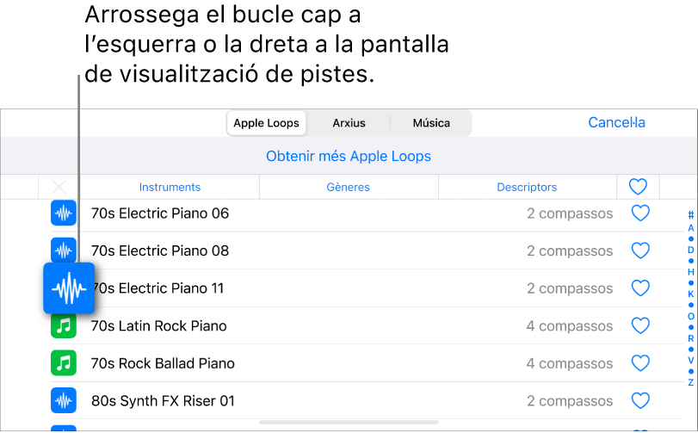Viewport: 698px width, 433px height.
Task: Open the Gèneres filter
Action: click(x=348, y=187)
